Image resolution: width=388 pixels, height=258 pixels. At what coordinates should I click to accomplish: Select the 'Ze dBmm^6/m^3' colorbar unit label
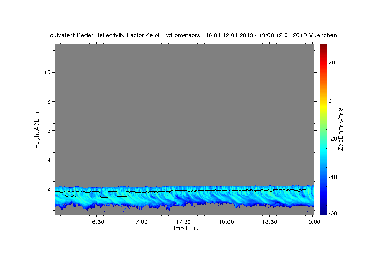point(340,129)
